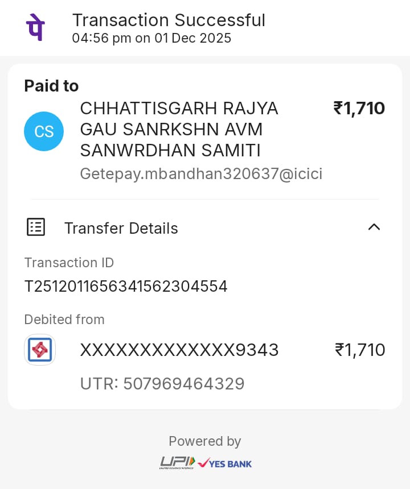Click the Debited from label

(64, 320)
